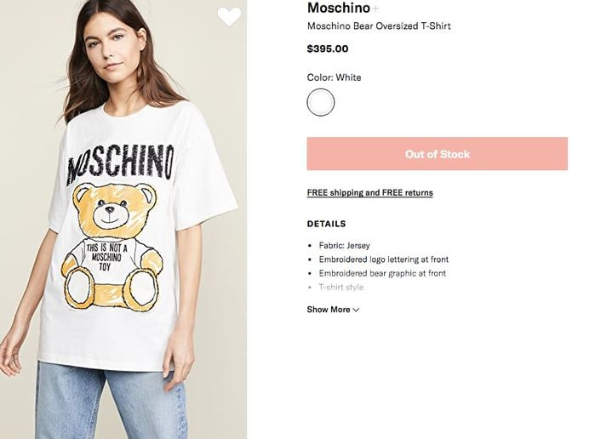Open the Moschino brand heading
This screenshot has height=439, width=595.
pyautogui.click(x=338, y=9)
